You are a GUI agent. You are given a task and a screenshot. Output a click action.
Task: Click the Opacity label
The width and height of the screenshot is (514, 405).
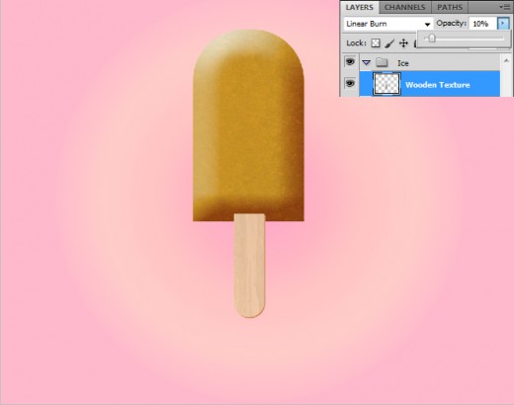pos(451,24)
